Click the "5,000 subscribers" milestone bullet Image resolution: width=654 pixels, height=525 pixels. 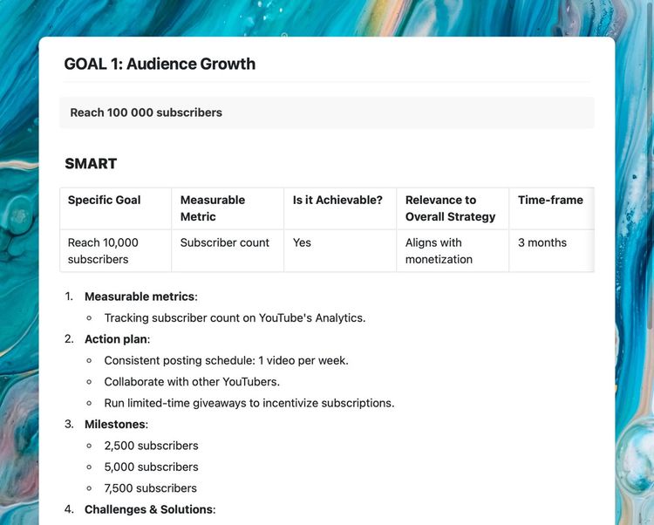point(151,467)
